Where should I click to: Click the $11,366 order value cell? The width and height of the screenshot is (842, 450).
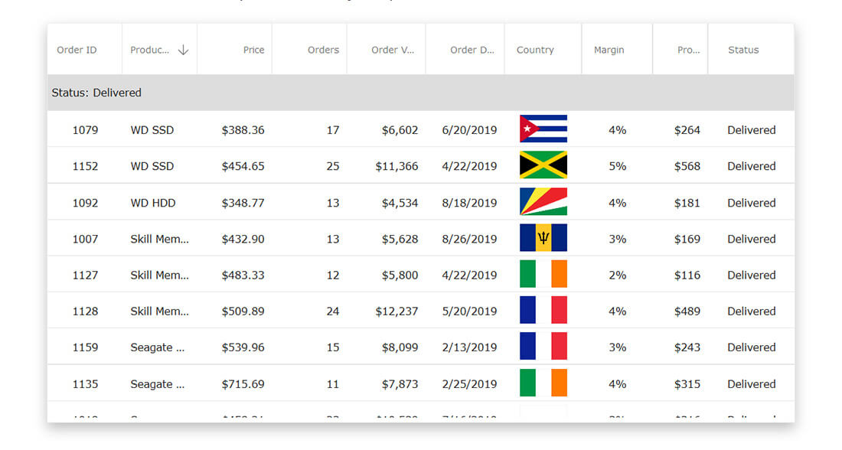[397, 166]
